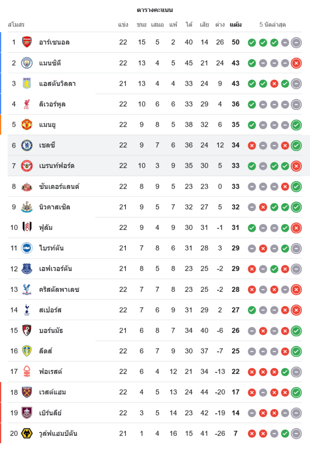The width and height of the screenshot is (310, 449).
Task: Click Arsenal's latest grey draw icon
Action: point(296,43)
